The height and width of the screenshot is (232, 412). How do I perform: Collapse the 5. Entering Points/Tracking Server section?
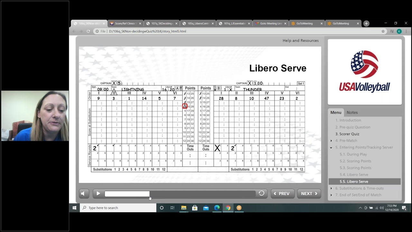[331, 148]
